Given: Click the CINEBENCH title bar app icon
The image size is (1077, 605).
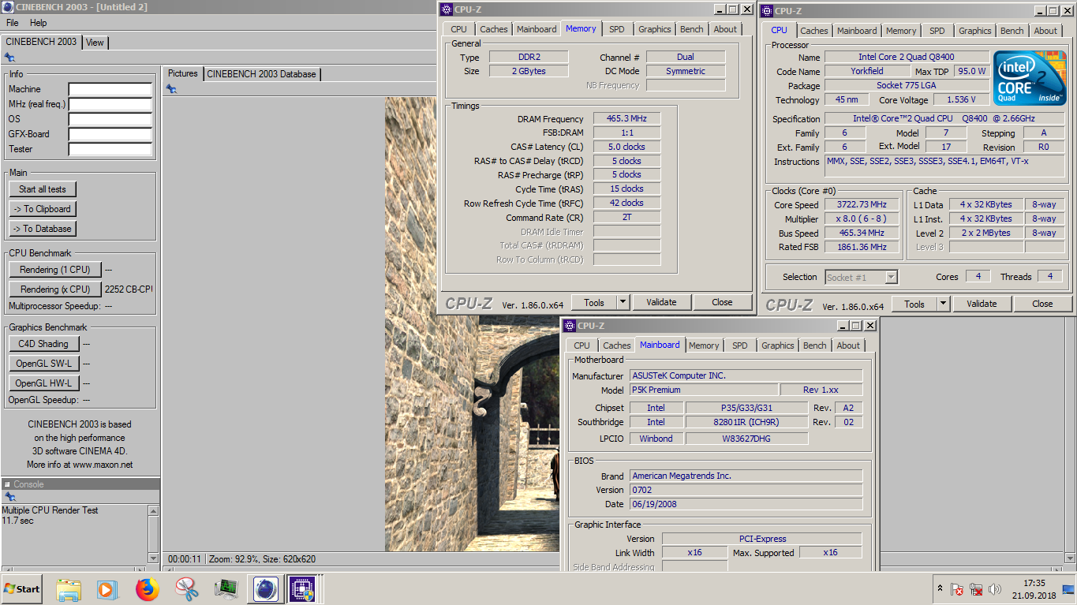Looking at the screenshot, I should click(7, 7).
